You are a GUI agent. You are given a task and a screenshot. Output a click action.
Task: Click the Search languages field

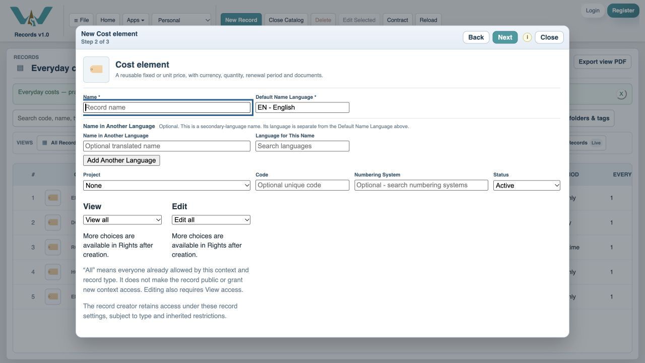(x=302, y=146)
